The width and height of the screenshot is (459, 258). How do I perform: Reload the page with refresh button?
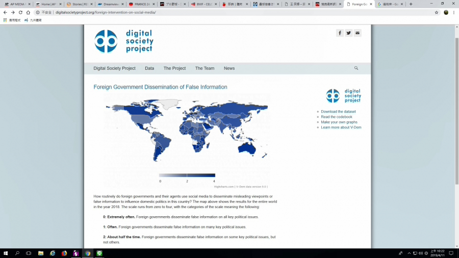(21, 12)
